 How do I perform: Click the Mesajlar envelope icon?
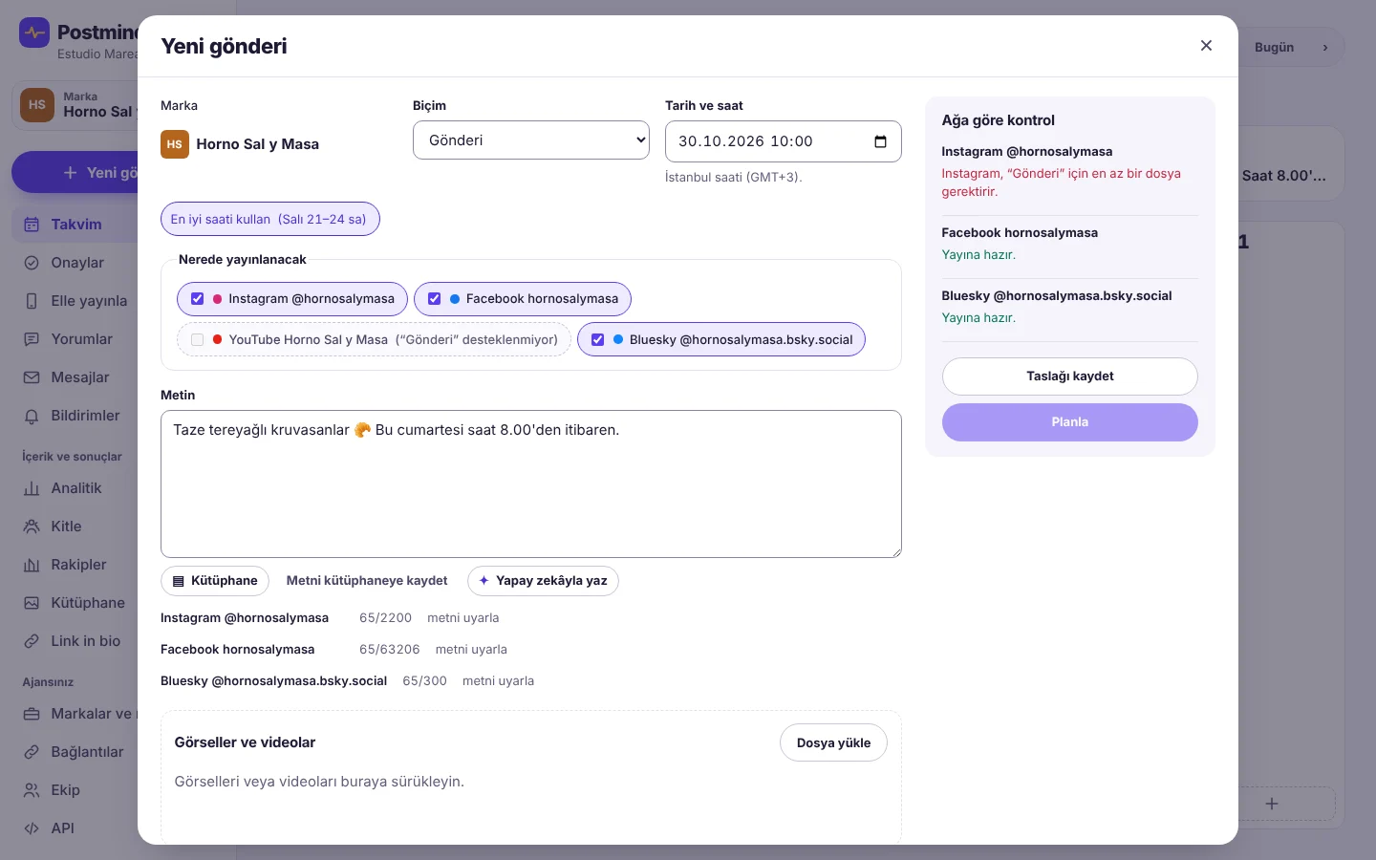pos(32,377)
